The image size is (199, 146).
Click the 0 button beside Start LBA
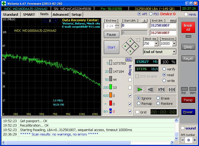pos(145,20)
